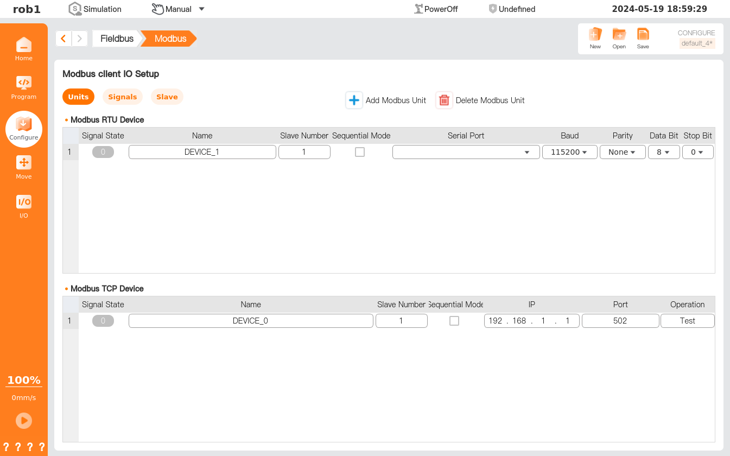The height and width of the screenshot is (456, 730).
Task: Enable Sequential Mode for DEVICE_1
Action: coord(359,153)
